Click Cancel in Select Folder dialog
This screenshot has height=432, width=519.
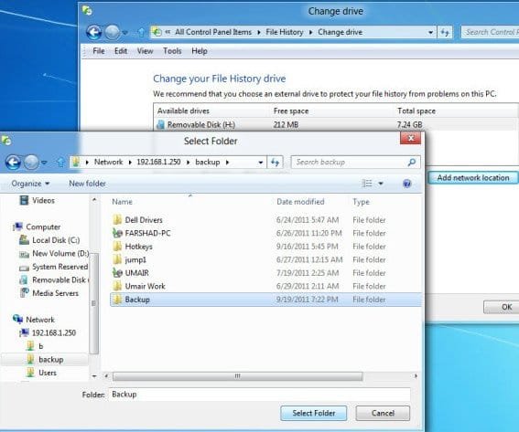click(x=383, y=413)
